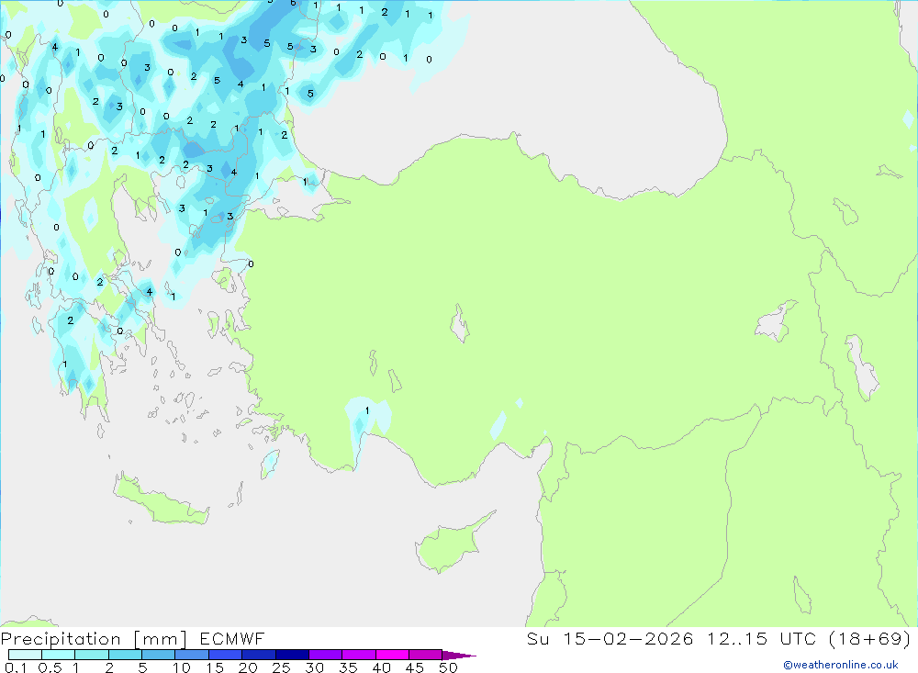
Task: Click the '12..15 UTC' time label
Action: tap(761, 638)
